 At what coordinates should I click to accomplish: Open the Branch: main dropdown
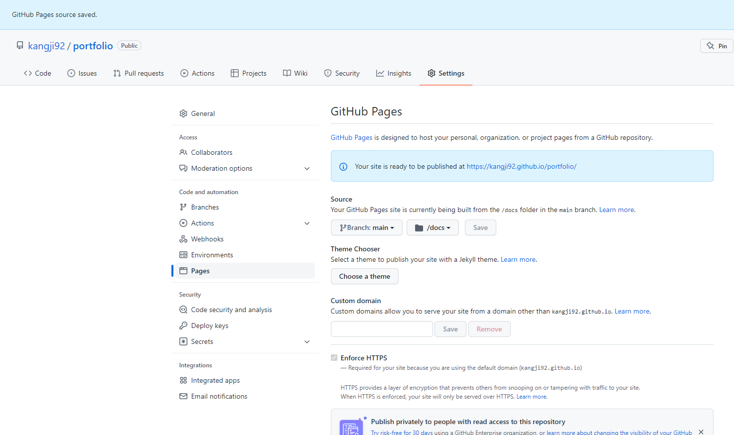(367, 227)
